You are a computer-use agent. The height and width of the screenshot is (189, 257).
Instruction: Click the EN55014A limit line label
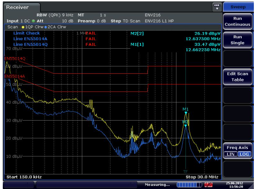pos(15,76)
